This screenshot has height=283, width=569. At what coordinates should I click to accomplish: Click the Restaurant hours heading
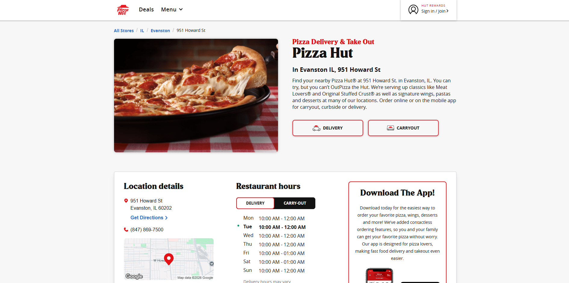(x=268, y=186)
